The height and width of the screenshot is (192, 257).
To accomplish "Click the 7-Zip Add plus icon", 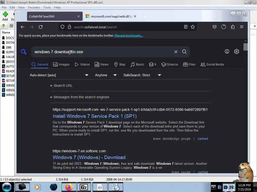I will [x=5, y=16].
